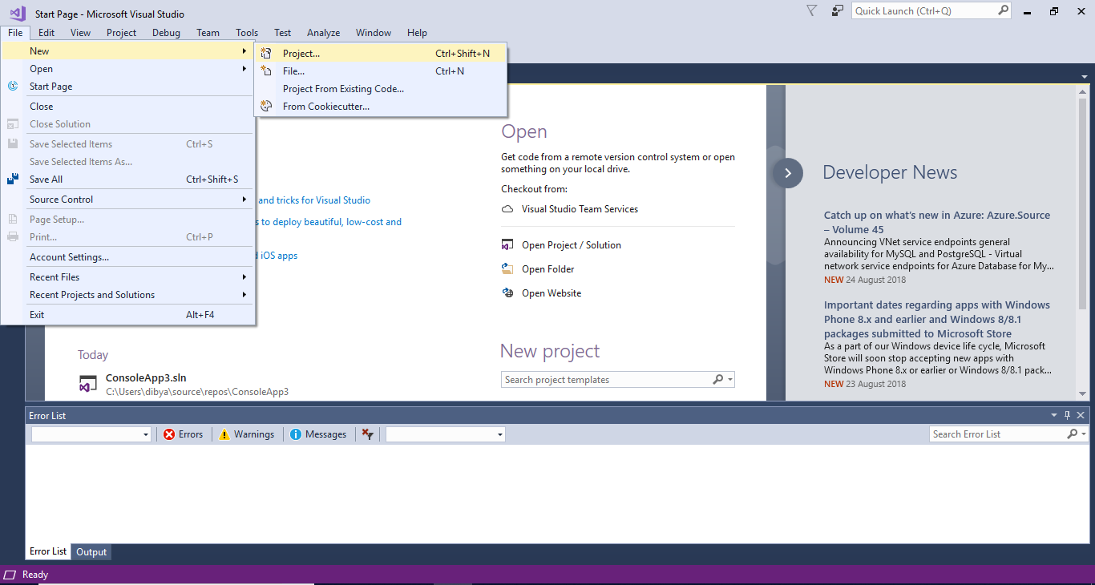Click the tips and tricks for Visual Studio link
The width and height of the screenshot is (1095, 585).
pos(313,200)
